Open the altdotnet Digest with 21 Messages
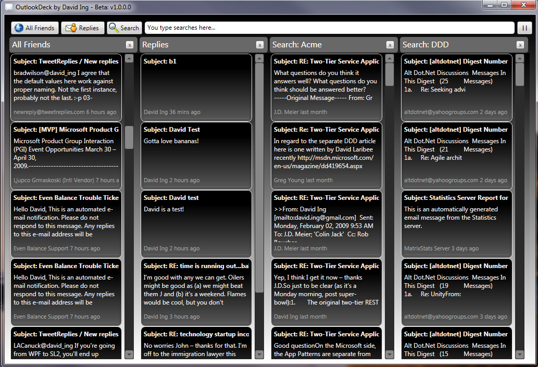The width and height of the screenshot is (538, 367). click(457, 156)
